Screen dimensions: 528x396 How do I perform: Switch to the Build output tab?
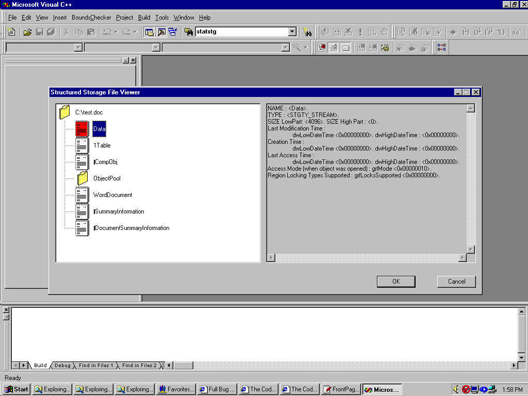pyautogui.click(x=40, y=366)
